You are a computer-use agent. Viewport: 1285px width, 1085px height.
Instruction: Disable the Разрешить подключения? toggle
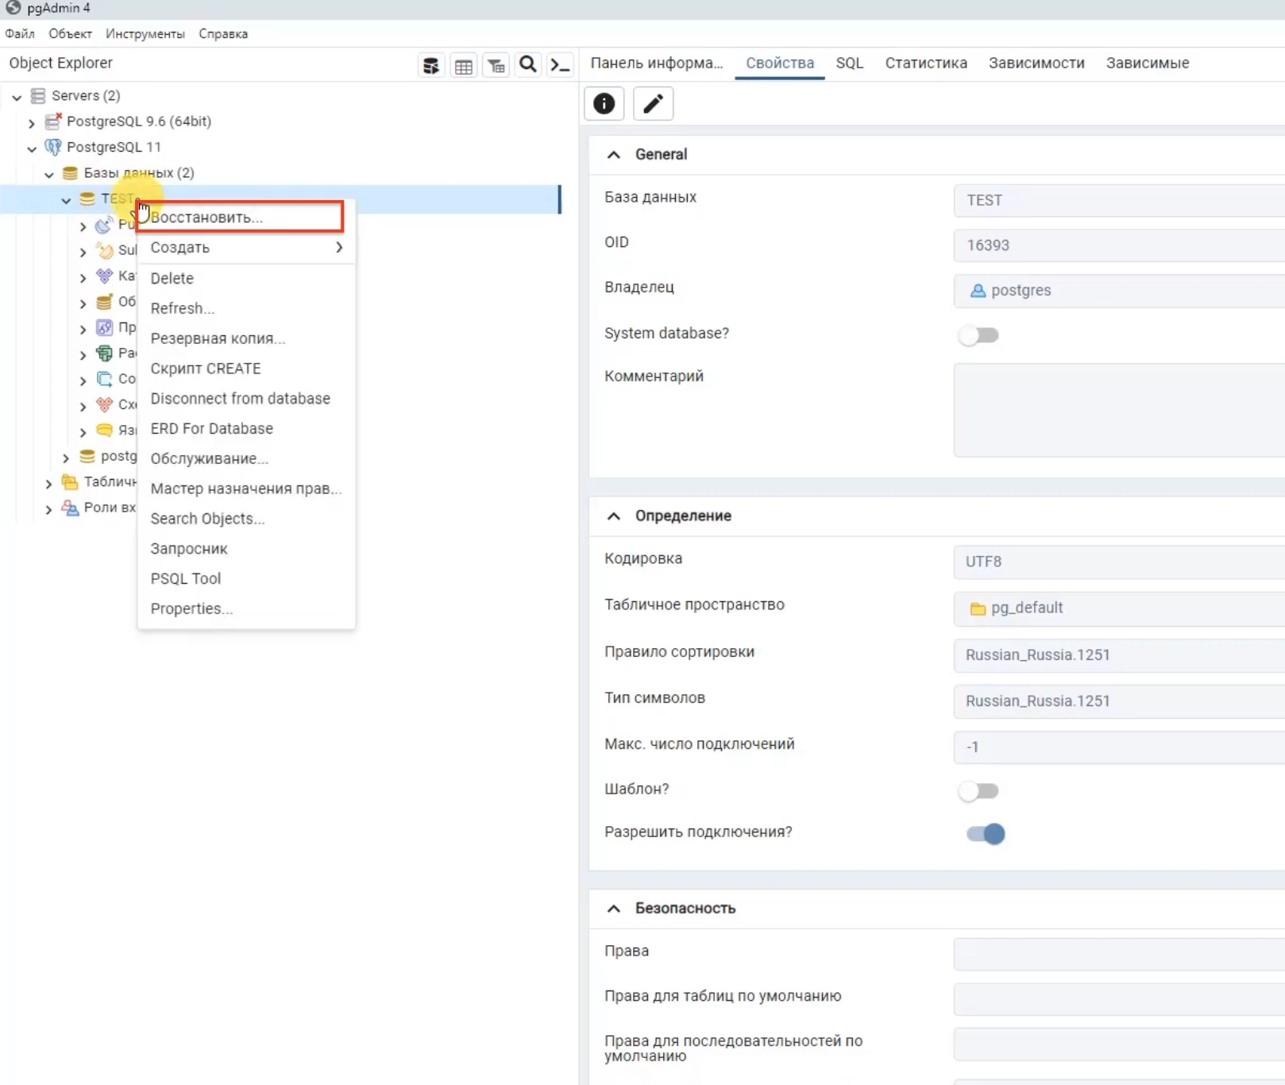pyautogui.click(x=984, y=834)
